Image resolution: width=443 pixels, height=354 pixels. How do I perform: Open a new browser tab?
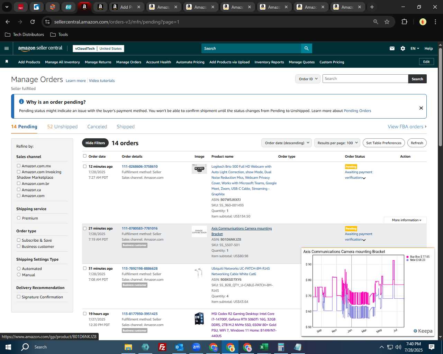(x=372, y=7)
